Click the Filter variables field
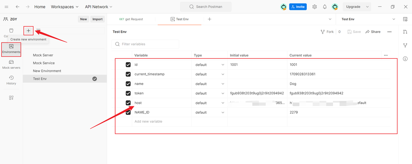This screenshot has height=164, width=412. pyautogui.click(x=145, y=44)
